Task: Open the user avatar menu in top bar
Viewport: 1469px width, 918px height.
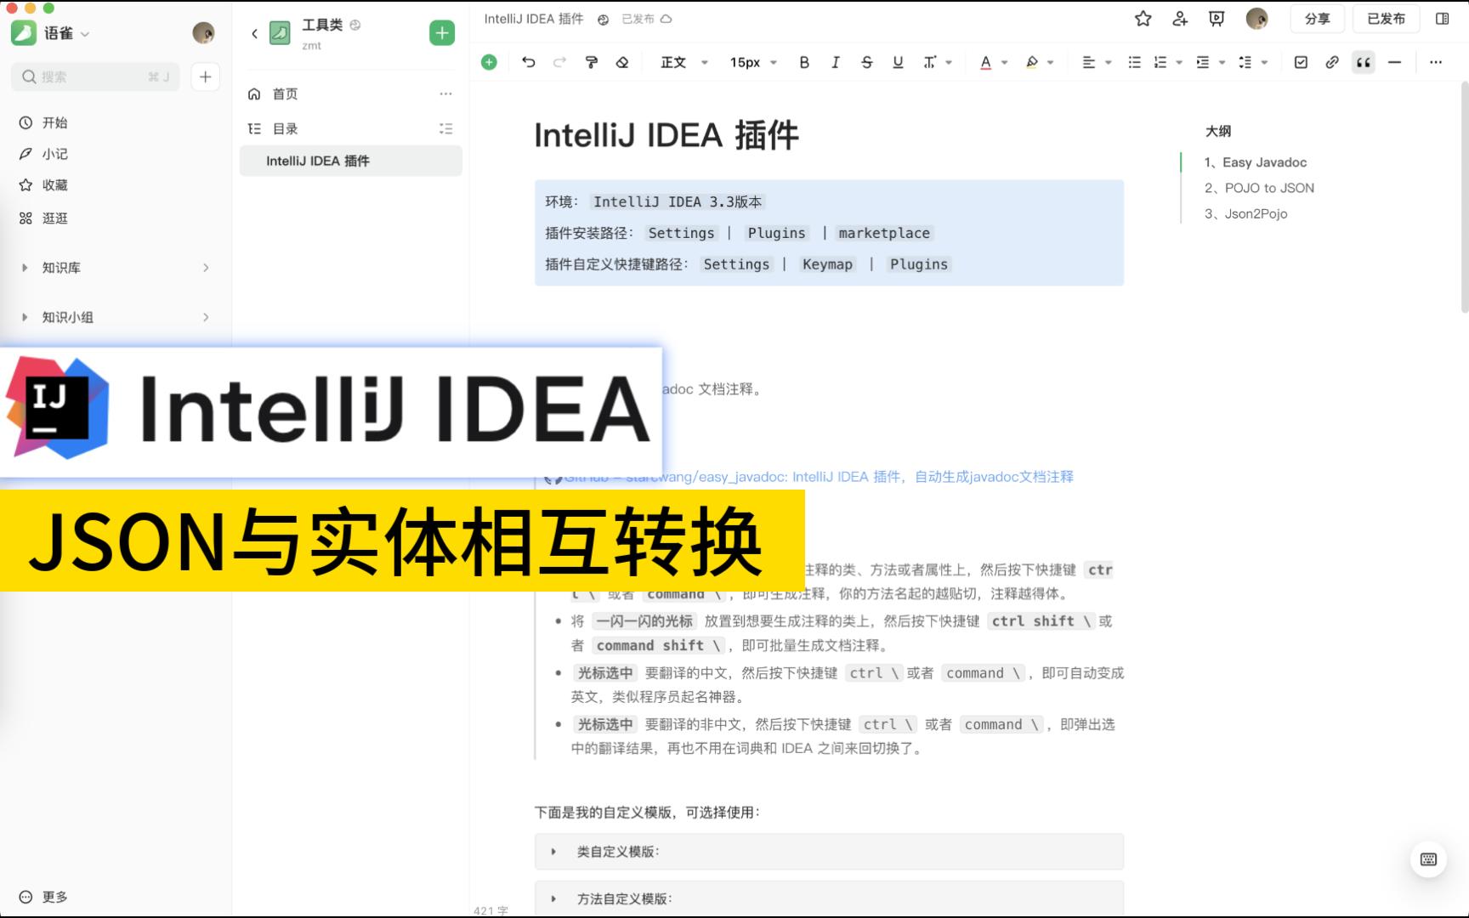Action: pos(1256,19)
